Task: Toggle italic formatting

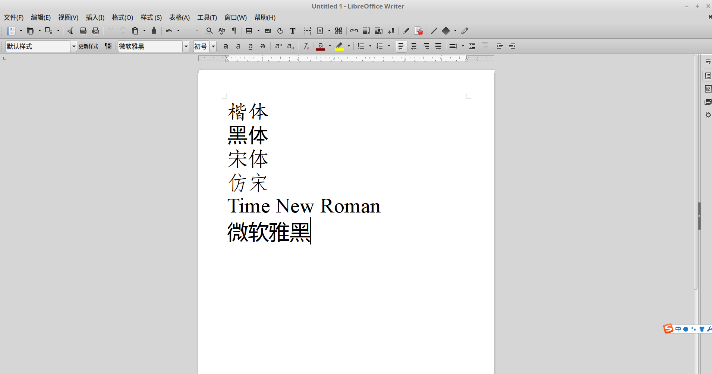Action: 238,46
